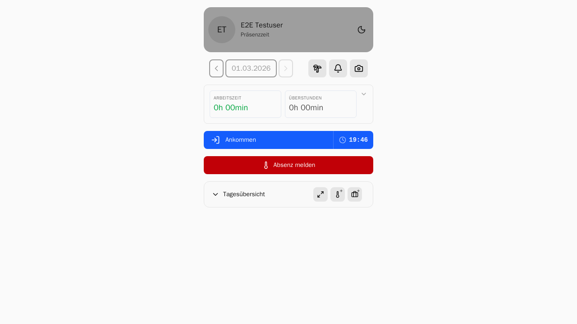Screen dimensions: 577x324
Task: Click the Absenz melden button
Action: coord(288,165)
